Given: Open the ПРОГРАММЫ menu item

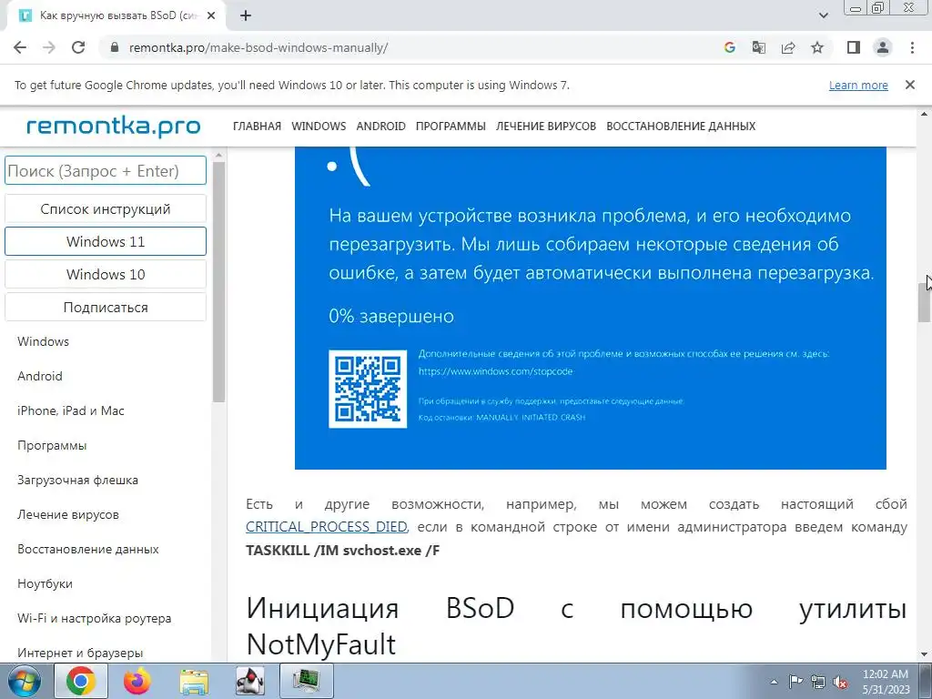Looking at the screenshot, I should click(x=451, y=126).
